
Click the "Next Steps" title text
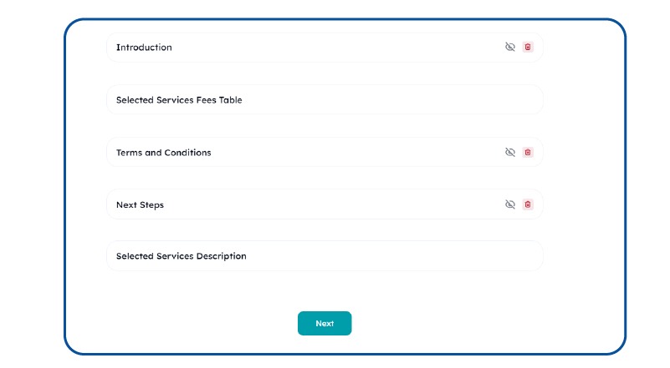click(140, 204)
